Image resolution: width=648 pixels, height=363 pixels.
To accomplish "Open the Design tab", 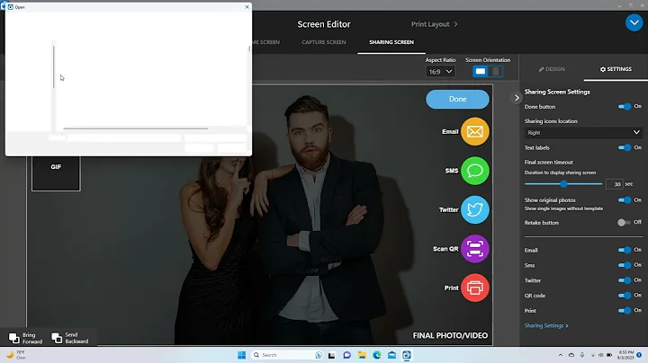I will tap(552, 69).
